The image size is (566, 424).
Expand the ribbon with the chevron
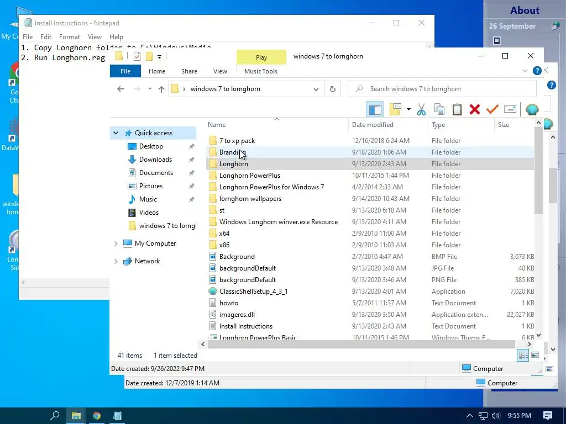point(525,71)
